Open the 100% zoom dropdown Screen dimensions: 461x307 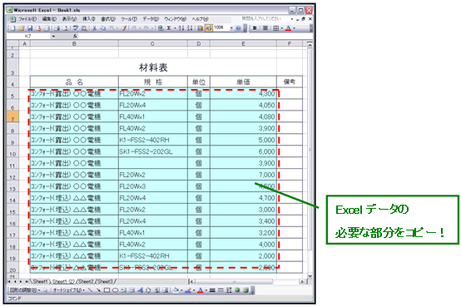[231, 28]
